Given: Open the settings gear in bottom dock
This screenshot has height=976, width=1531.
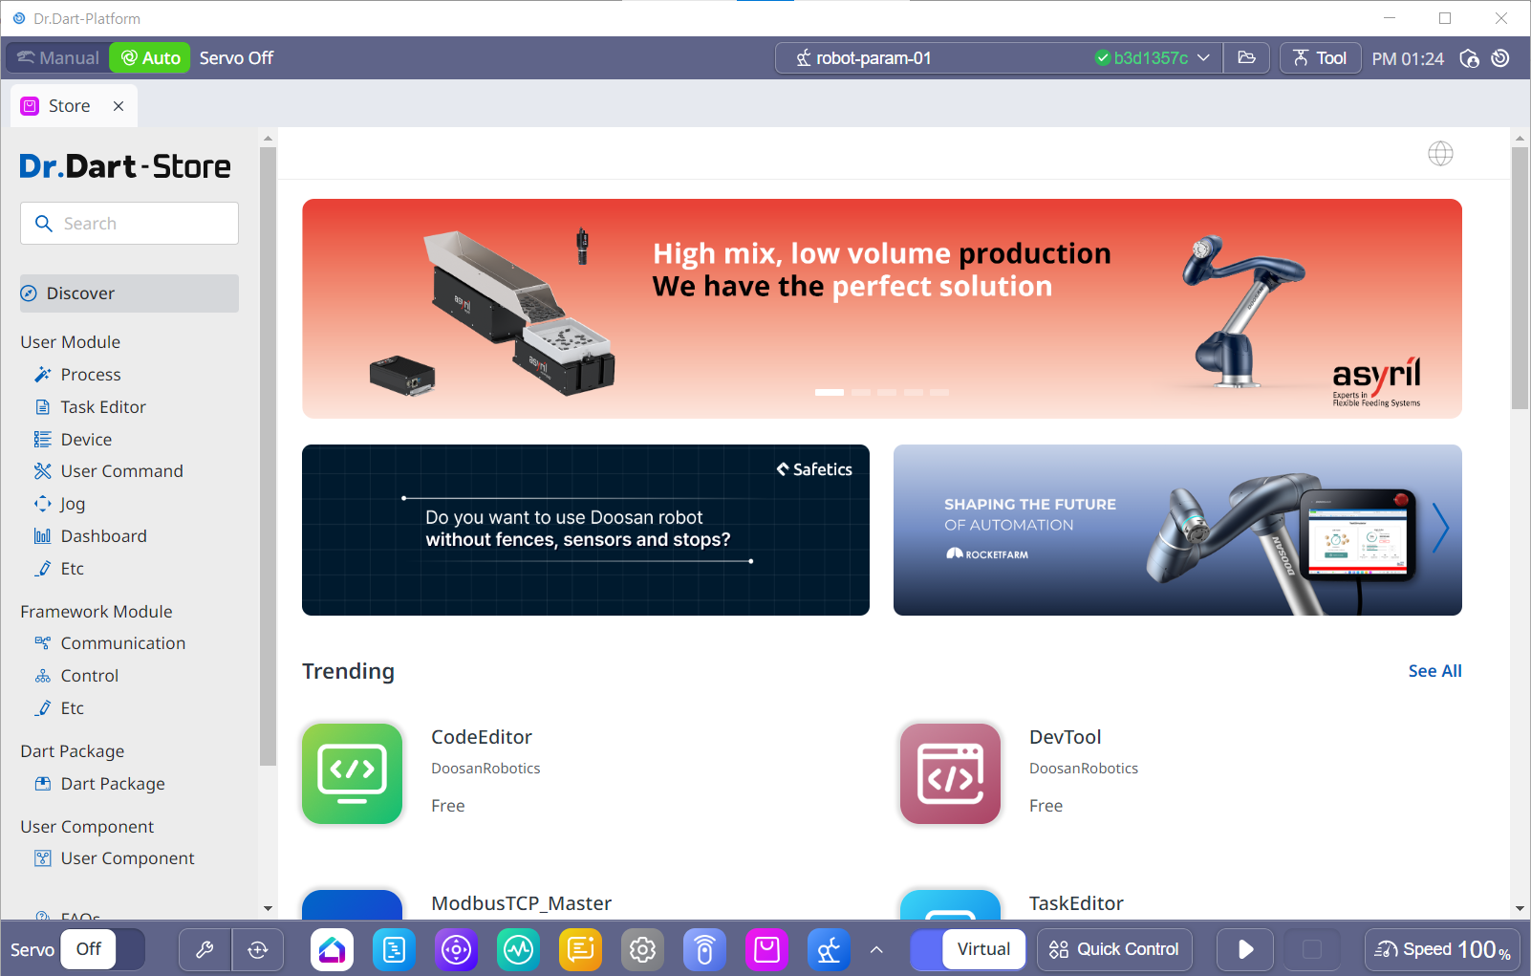Looking at the screenshot, I should [642, 949].
